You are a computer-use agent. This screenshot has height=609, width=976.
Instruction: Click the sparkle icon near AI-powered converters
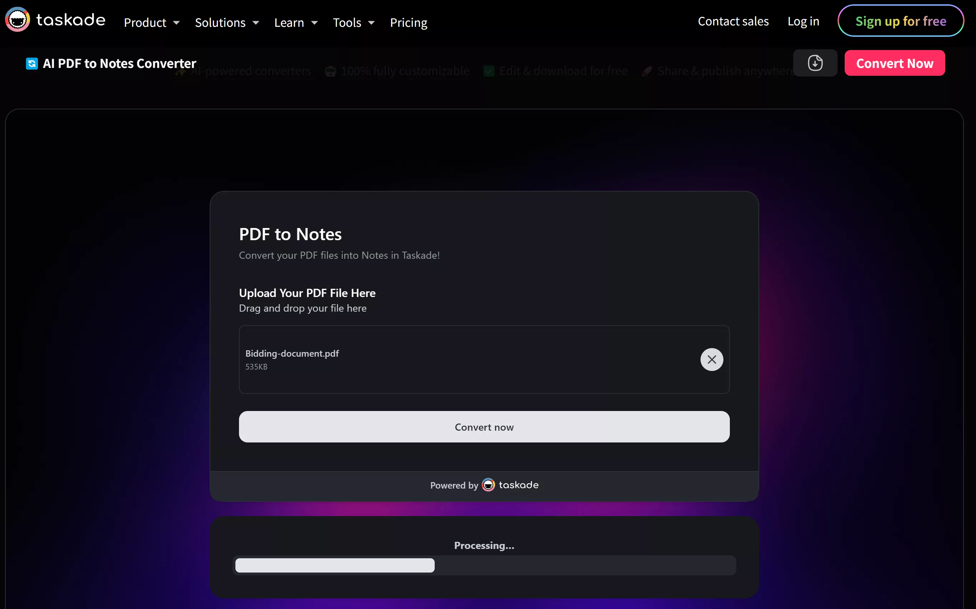(181, 71)
